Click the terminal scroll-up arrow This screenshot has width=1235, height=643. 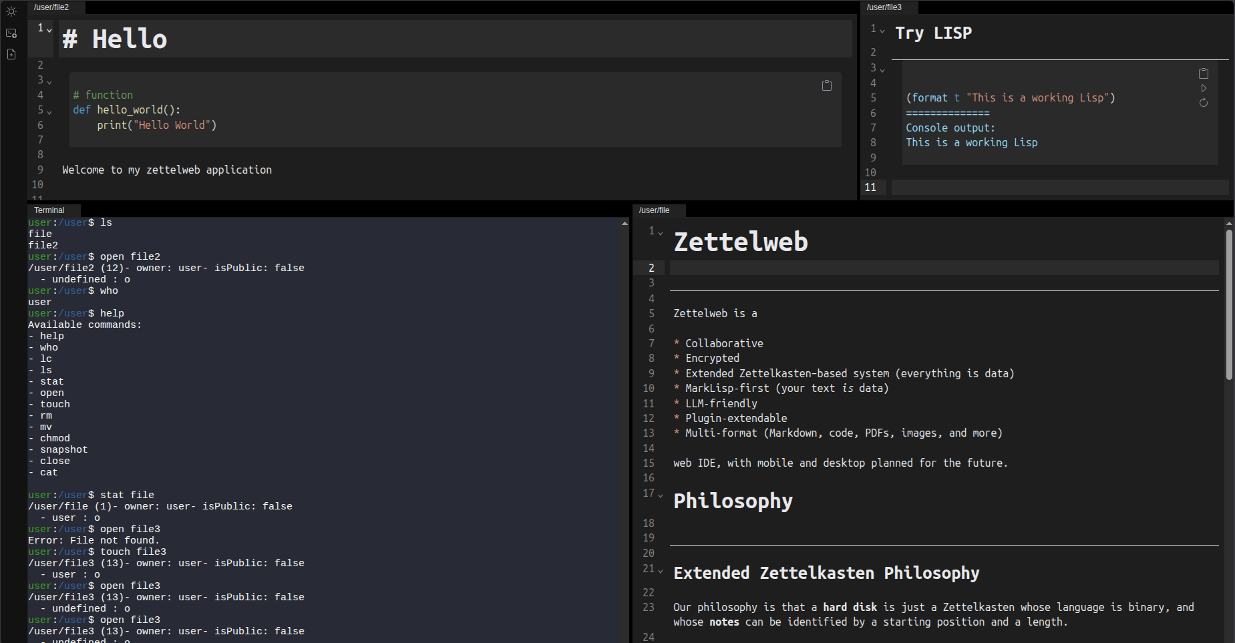pos(625,224)
